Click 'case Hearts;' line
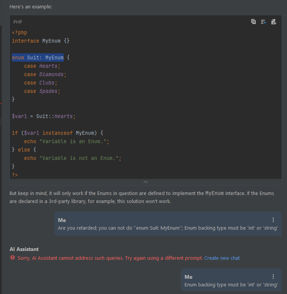 (x=42, y=66)
